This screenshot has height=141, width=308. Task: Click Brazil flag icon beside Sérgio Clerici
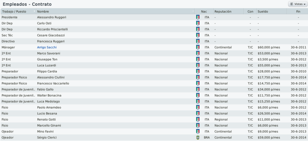point(198,137)
